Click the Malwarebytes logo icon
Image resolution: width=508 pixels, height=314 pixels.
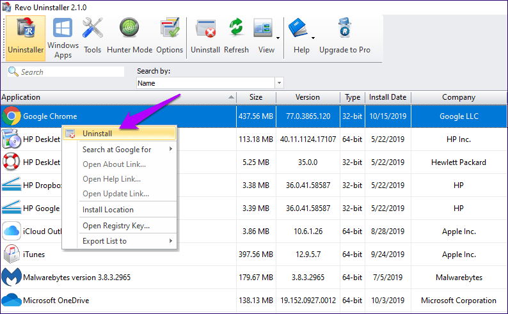point(12,277)
